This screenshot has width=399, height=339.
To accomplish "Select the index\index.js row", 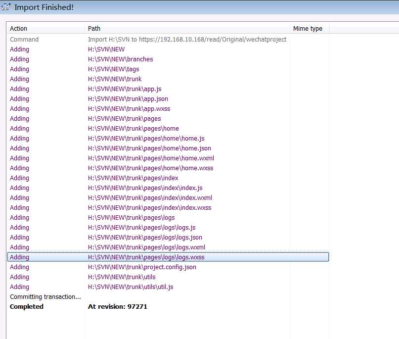I will (x=168, y=188).
